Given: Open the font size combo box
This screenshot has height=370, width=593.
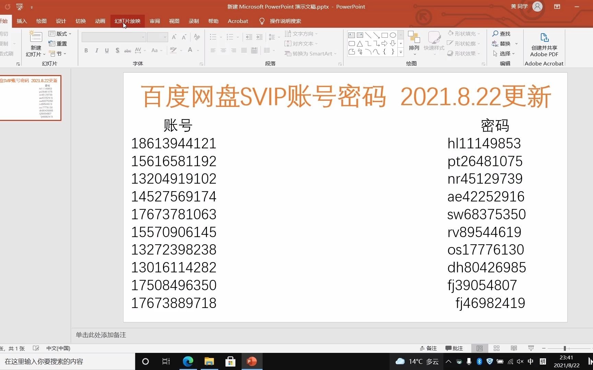Looking at the screenshot, I should pyautogui.click(x=157, y=37).
